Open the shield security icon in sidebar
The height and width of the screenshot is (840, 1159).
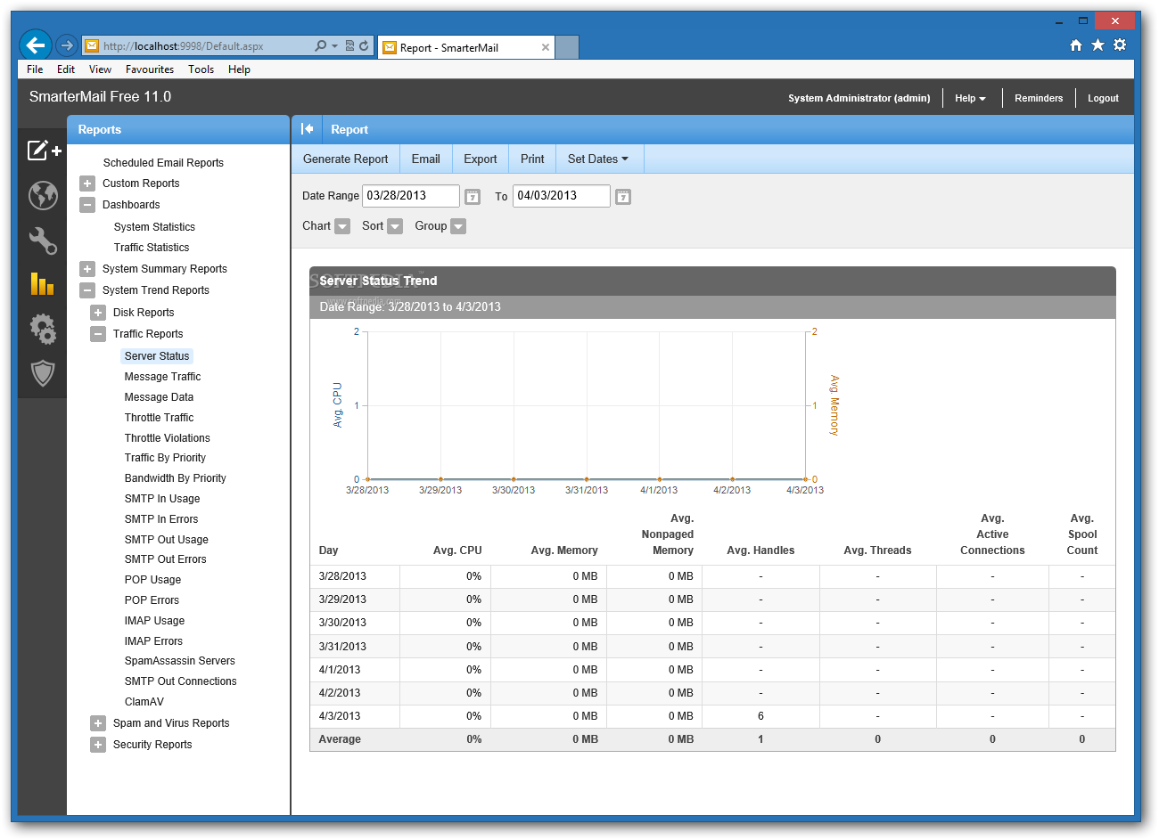click(43, 372)
